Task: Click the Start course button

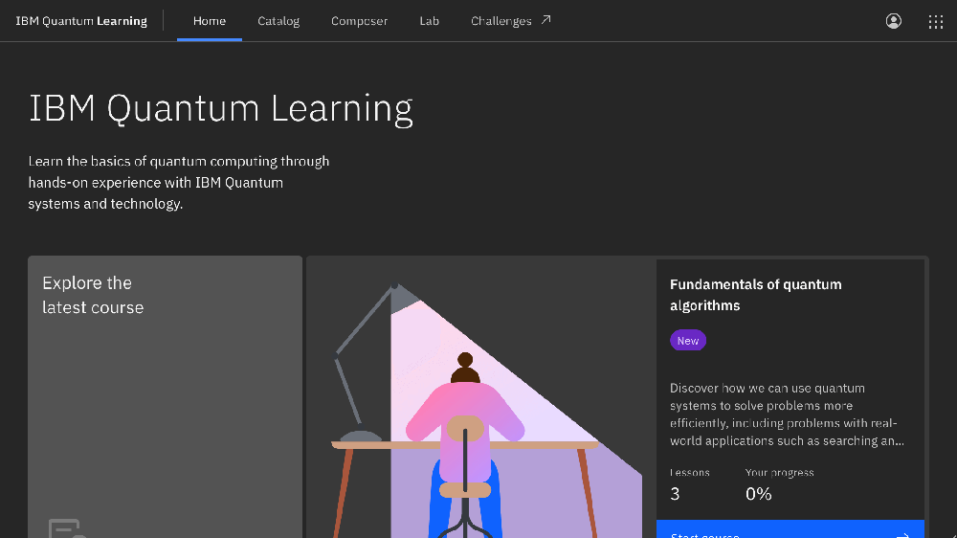Action: tap(790, 529)
